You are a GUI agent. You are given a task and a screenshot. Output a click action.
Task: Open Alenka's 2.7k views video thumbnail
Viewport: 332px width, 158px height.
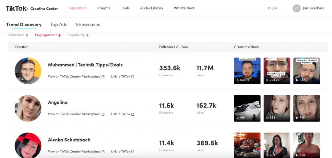pos(277,145)
